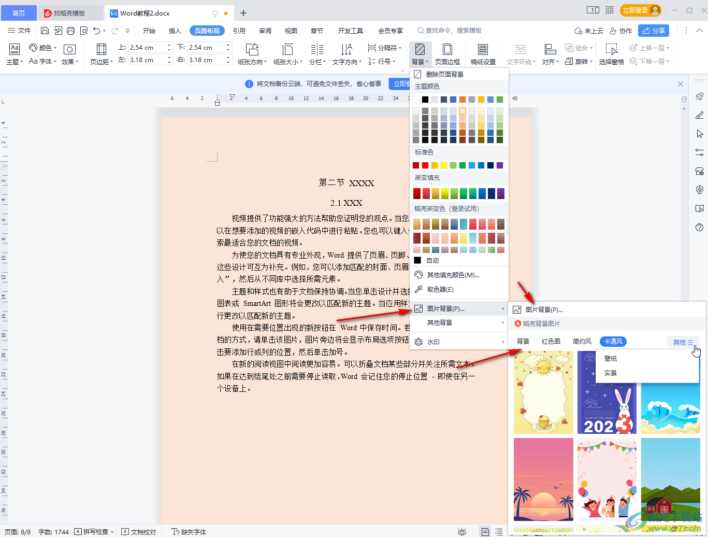This screenshot has width=708, height=537.
Task: Click the new tab plus icon
Action: click(243, 13)
